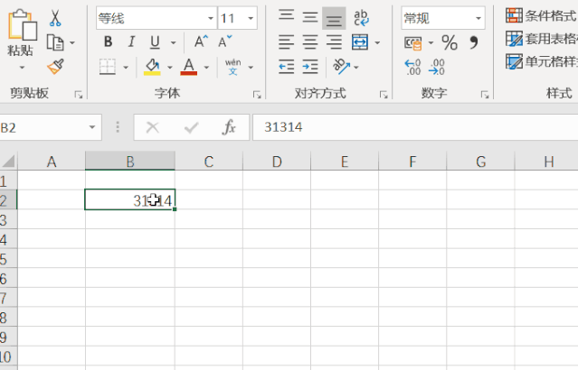Open the number format box showing 常规
The height and width of the screenshot is (370, 578).
(x=443, y=18)
